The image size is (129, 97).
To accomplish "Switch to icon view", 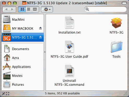I will click(22, 9).
